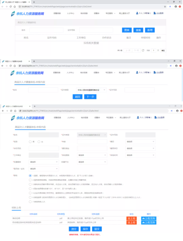The height and width of the screenshot is (241, 183).
Task: Open a new tab in the bottom browser window
Action: (34, 106)
